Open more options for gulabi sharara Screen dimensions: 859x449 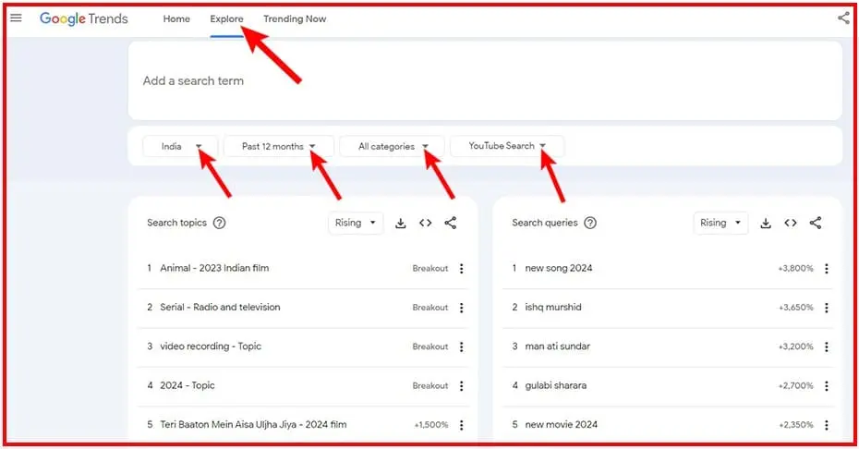(826, 386)
